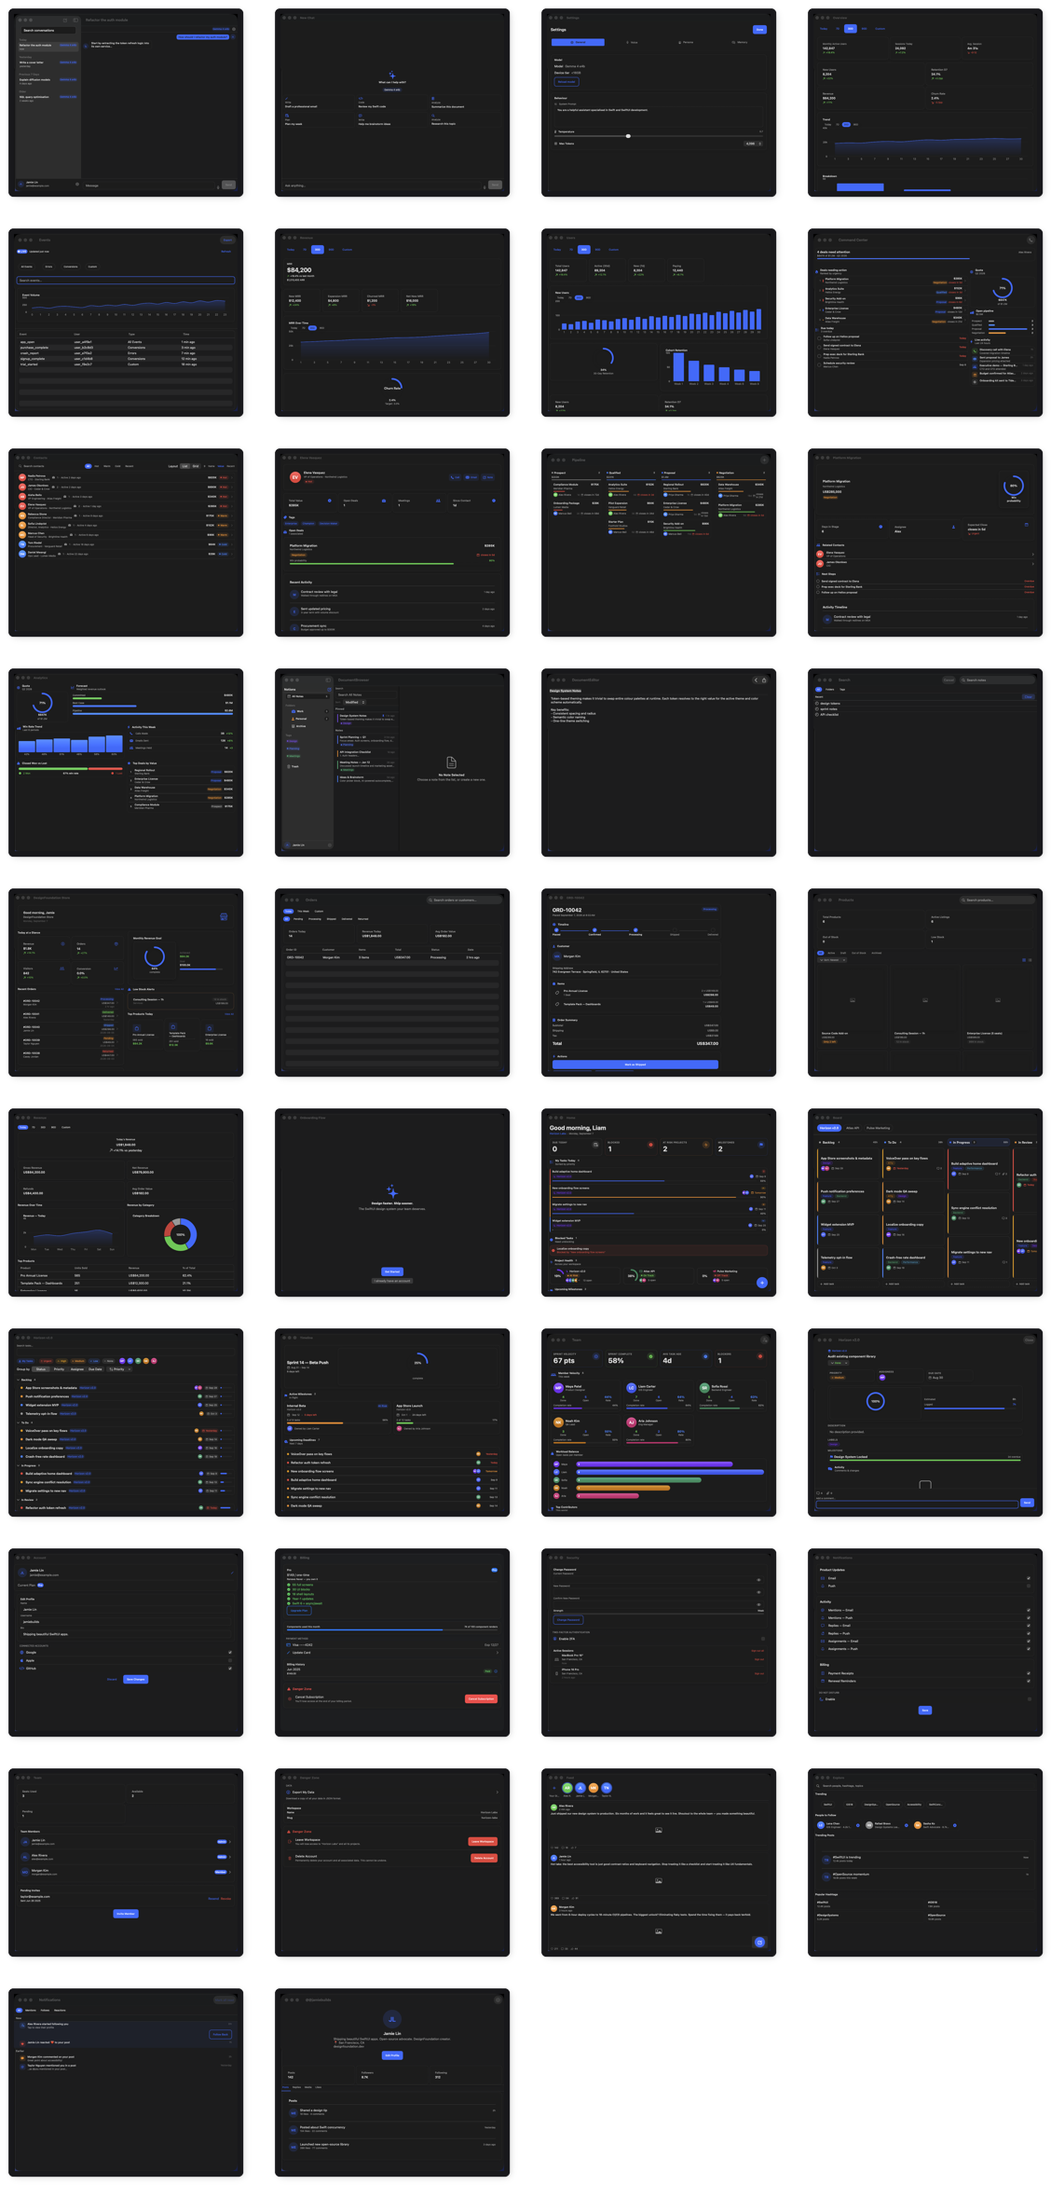Open the SQL query optimization conversation
Viewport: 1051px width, 2185px height.
[48, 97]
